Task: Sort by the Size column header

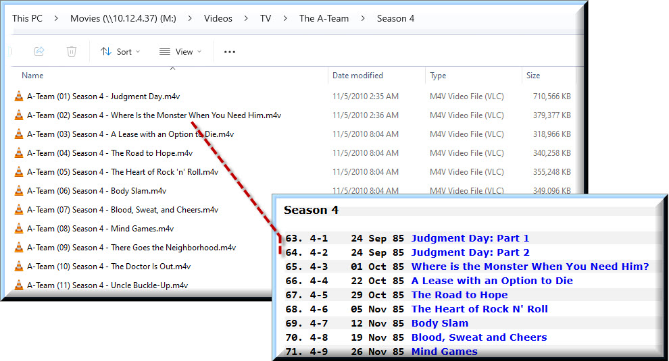Action: coord(533,76)
